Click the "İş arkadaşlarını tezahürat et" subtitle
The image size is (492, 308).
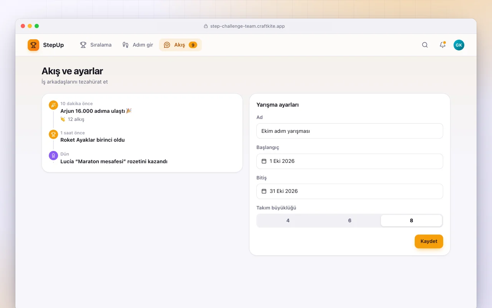point(75,82)
